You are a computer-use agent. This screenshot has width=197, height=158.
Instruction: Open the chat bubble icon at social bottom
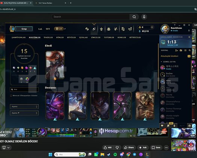coord(162,126)
